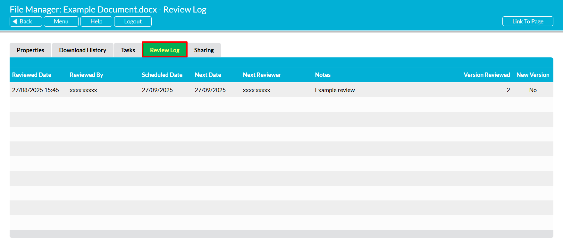This screenshot has height=245, width=563.
Task: Click the 'Example review' note text
Action: [335, 90]
